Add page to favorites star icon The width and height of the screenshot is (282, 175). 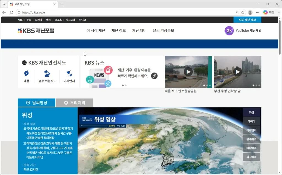243,12
